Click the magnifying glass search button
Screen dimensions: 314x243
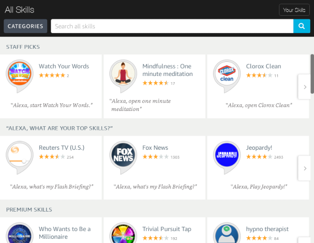point(301,26)
